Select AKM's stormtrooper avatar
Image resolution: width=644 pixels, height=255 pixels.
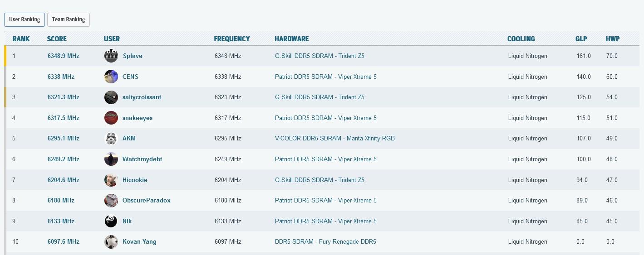[111, 138]
